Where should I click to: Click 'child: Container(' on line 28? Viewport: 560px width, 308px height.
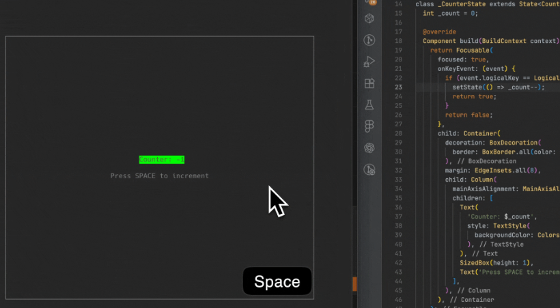point(469,133)
